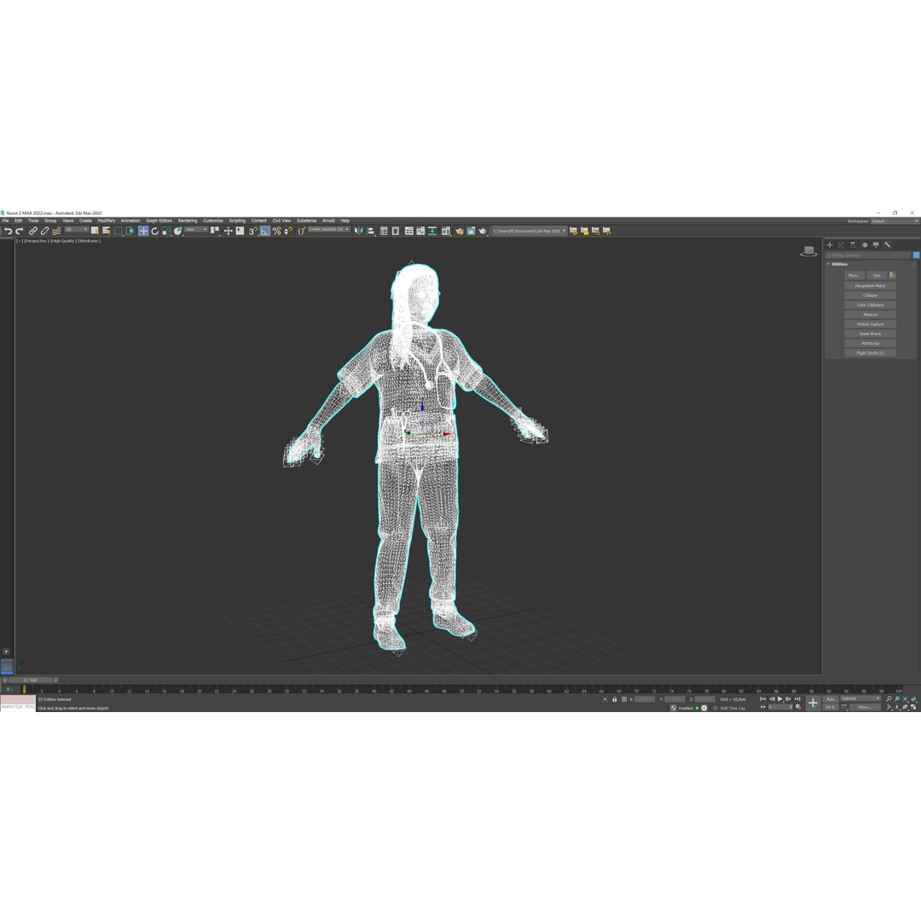The width and height of the screenshot is (921, 921).
Task: Click the time slider 0 / 100 handle
Action: coord(31,680)
